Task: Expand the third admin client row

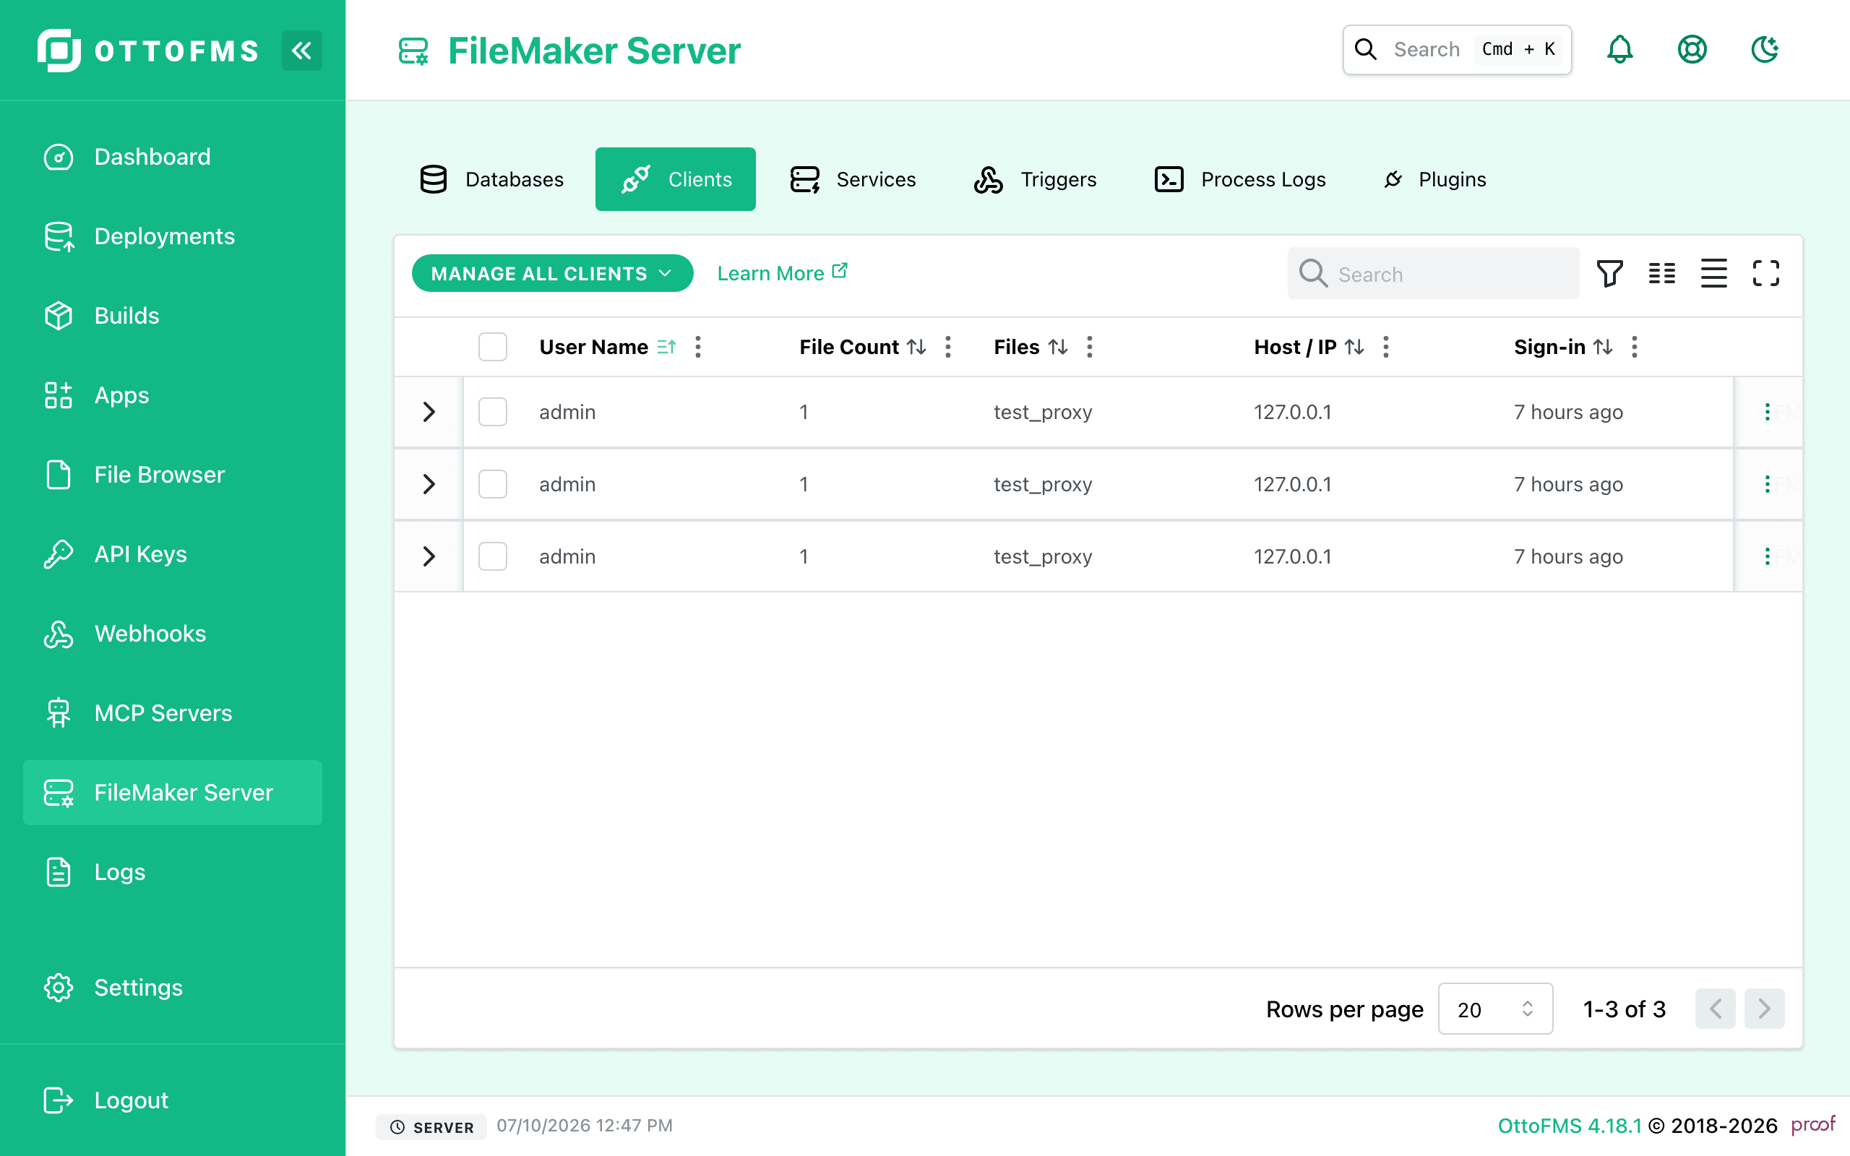Action: tap(429, 556)
